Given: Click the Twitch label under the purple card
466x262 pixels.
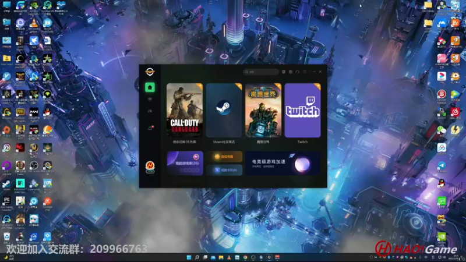Looking at the screenshot, I should [302, 142].
